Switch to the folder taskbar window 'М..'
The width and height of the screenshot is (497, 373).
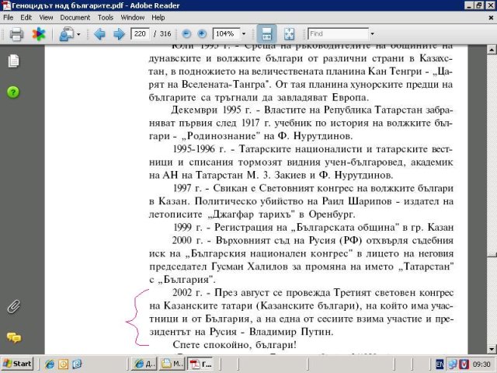point(172,364)
